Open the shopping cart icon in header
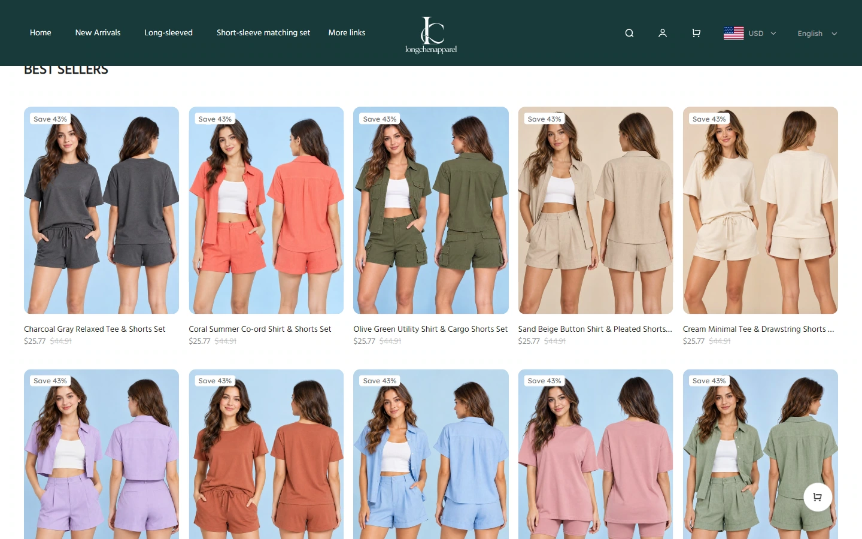The height and width of the screenshot is (539, 862). tap(696, 33)
